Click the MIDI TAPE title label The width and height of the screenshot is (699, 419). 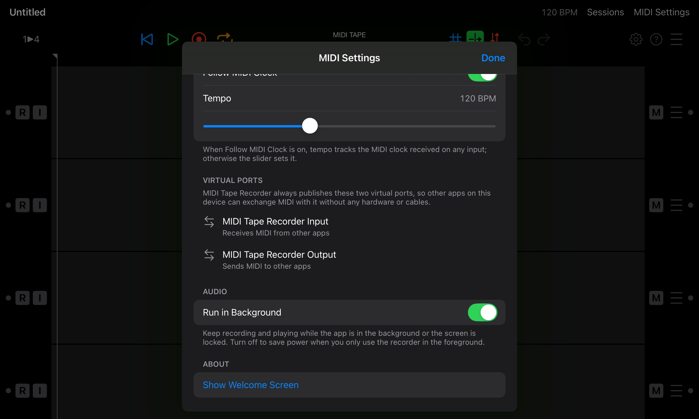tap(349, 35)
